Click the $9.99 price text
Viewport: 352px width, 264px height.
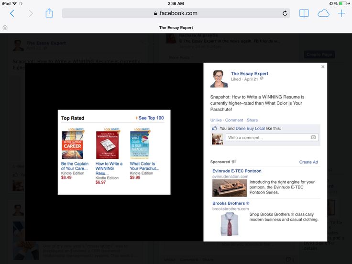click(x=135, y=177)
